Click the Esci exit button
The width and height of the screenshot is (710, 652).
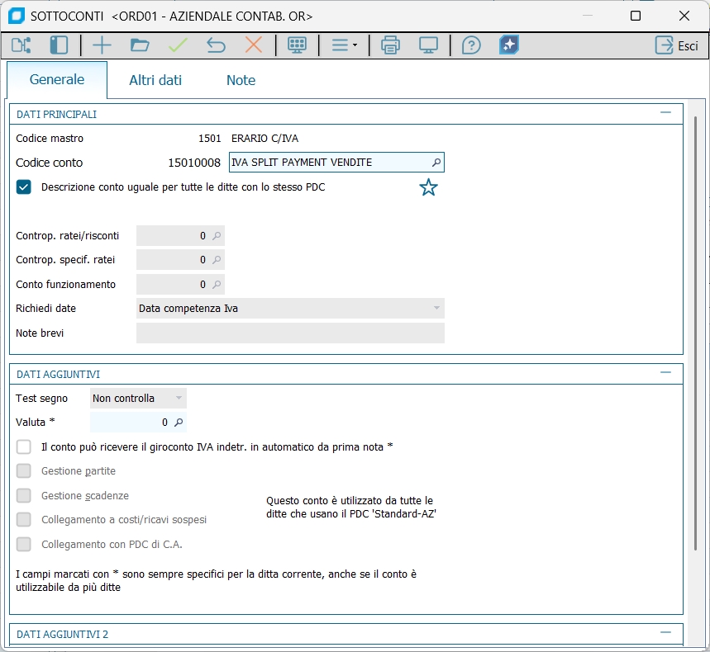point(677,45)
